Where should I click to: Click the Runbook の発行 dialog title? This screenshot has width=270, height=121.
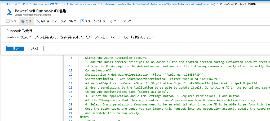(x=19, y=31)
